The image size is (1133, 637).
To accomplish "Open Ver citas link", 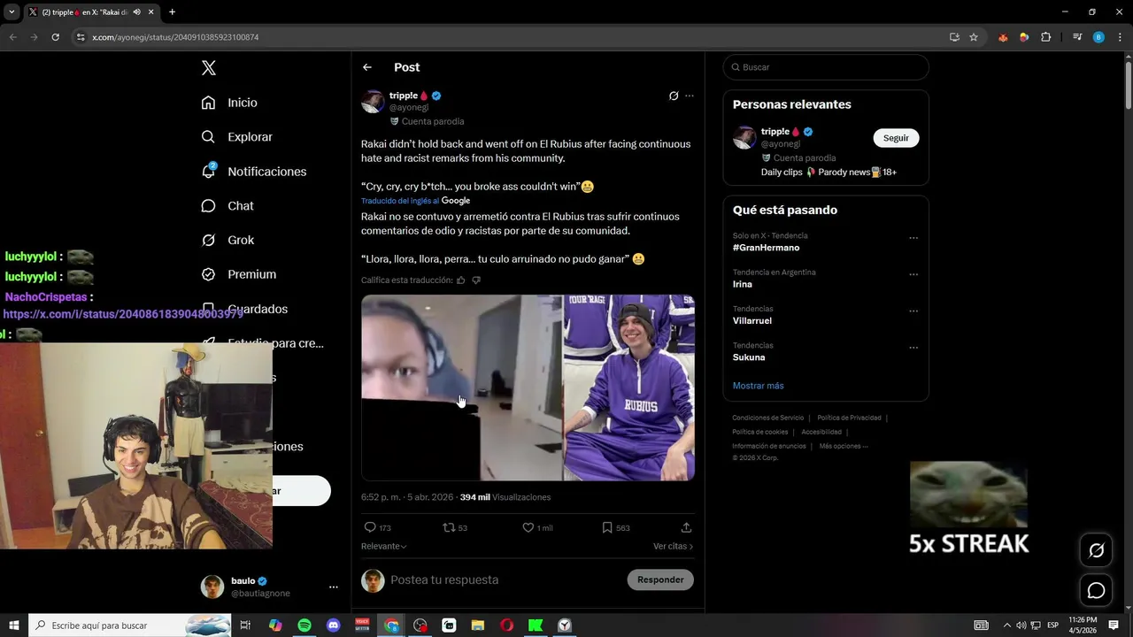I will (x=673, y=547).
